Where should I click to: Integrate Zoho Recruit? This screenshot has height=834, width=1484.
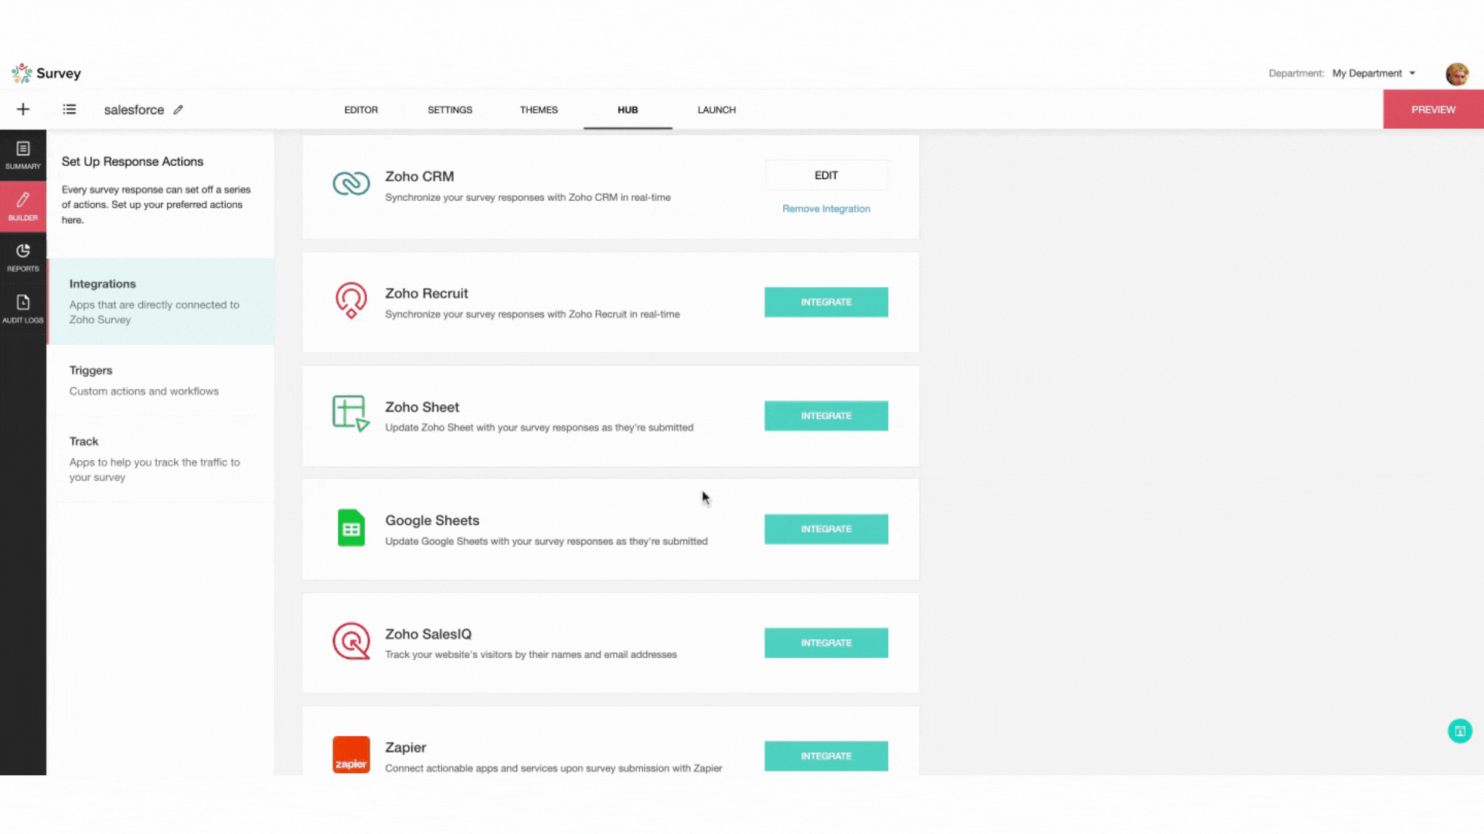(x=825, y=302)
